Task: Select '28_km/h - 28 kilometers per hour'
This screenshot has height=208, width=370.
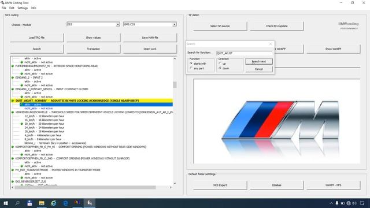Action: pyautogui.click(x=45, y=131)
